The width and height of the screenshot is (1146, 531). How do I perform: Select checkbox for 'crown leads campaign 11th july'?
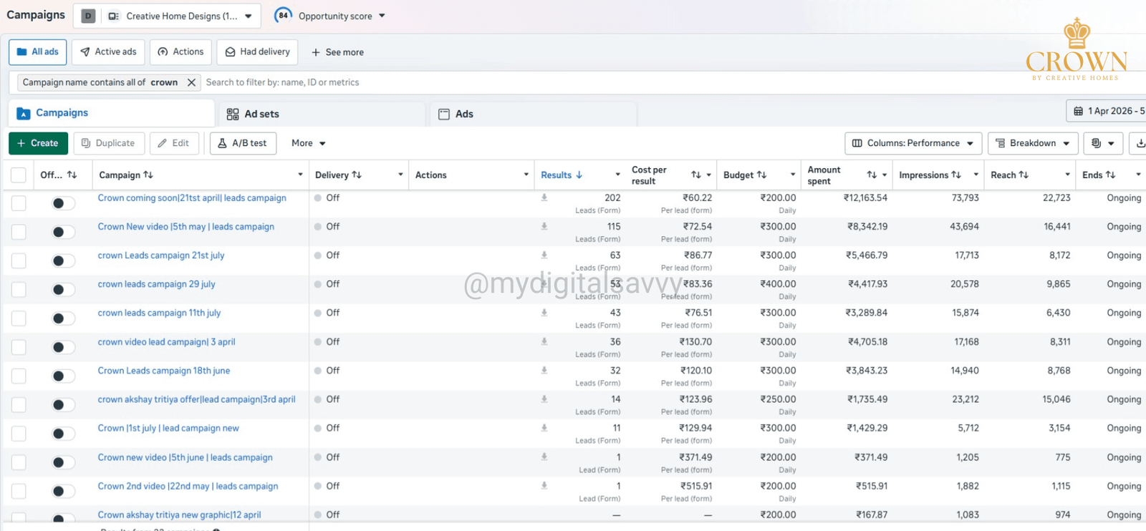coord(19,318)
